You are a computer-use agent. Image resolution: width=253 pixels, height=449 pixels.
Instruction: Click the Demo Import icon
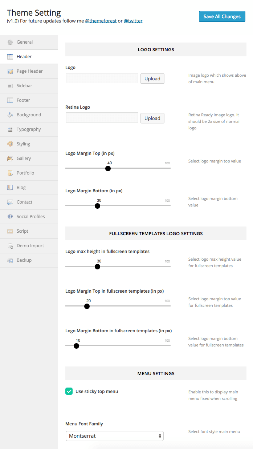pos(10,246)
